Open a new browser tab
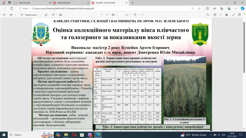This screenshot has width=246, height=138. [x=132, y=3]
